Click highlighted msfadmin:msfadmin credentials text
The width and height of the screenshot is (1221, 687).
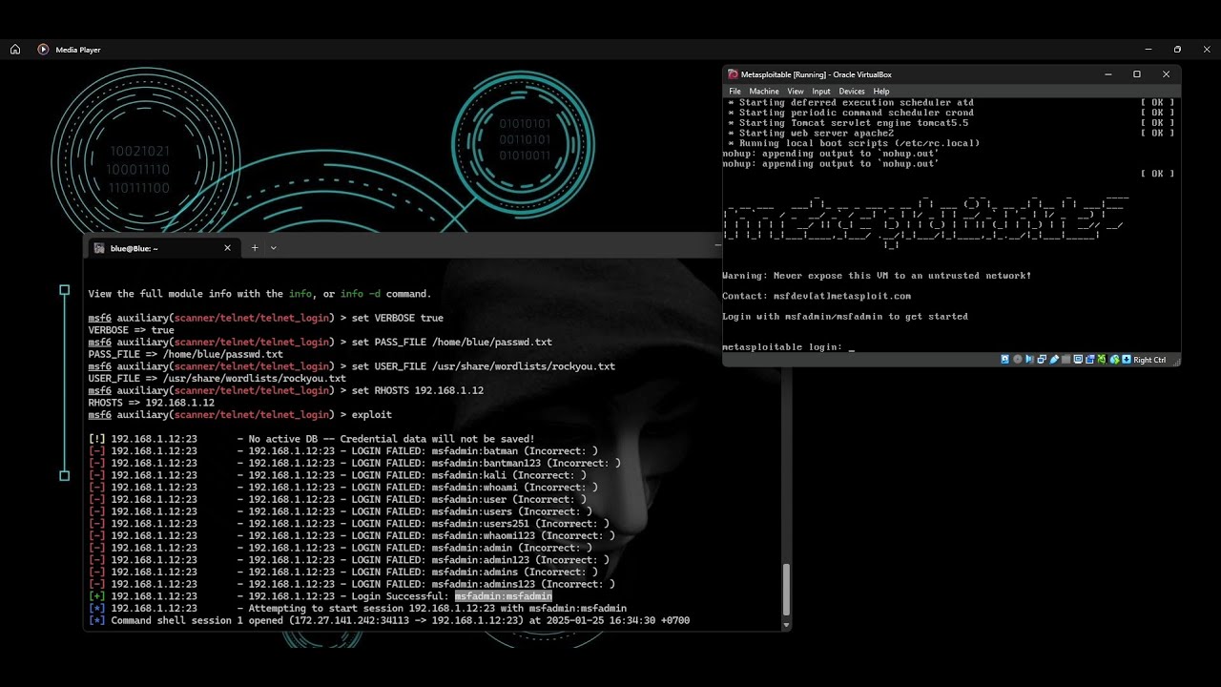tap(503, 596)
